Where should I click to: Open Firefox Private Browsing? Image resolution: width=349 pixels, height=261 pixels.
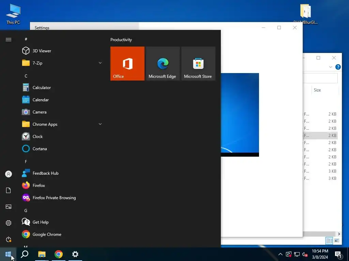pyautogui.click(x=62, y=197)
